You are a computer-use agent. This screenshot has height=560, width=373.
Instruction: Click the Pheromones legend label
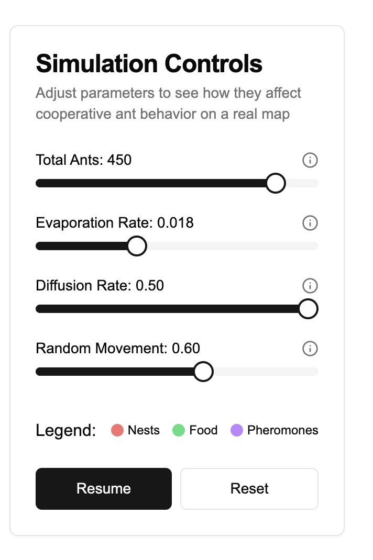[x=282, y=430]
